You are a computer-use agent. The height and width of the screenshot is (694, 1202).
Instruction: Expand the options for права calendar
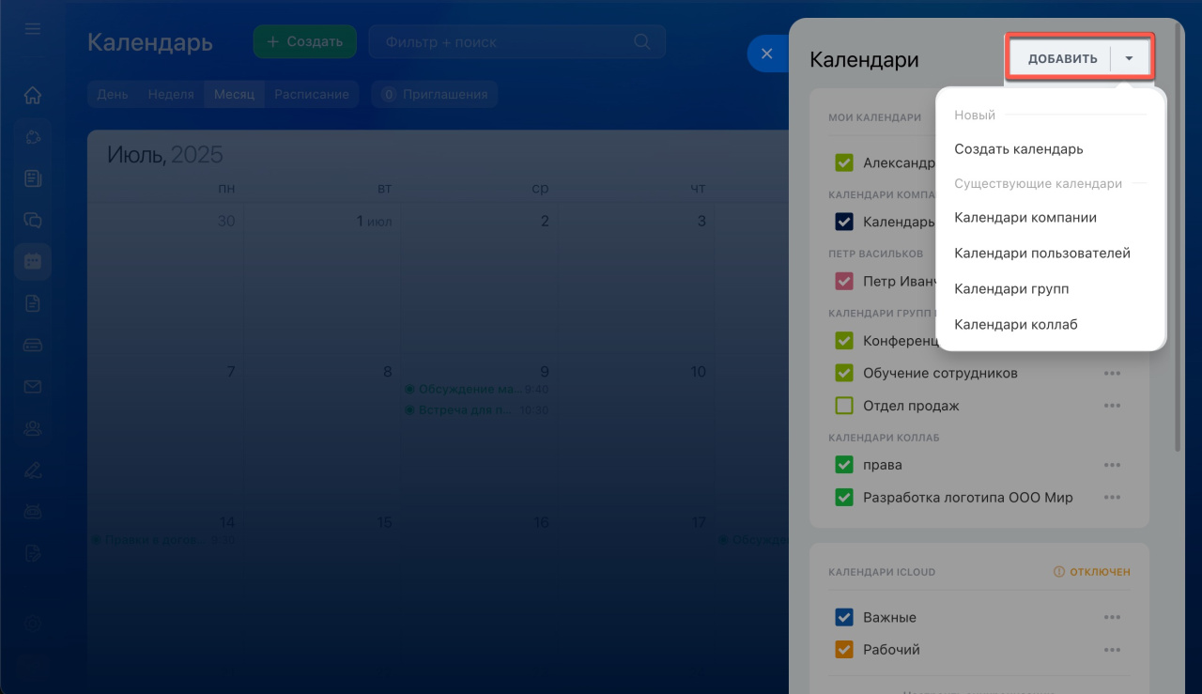pos(1112,465)
